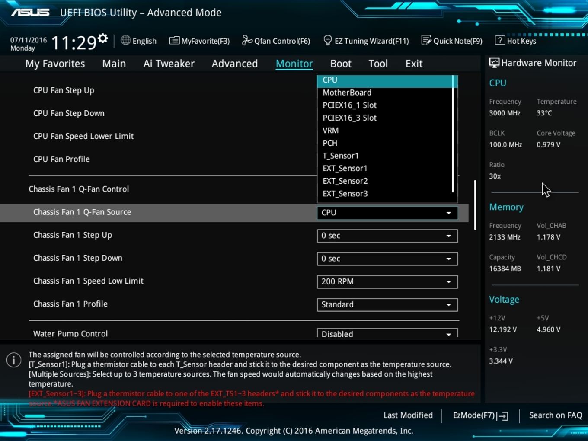Open Chassis Fan 1 Speed Low Limit dropdown

(x=387, y=281)
